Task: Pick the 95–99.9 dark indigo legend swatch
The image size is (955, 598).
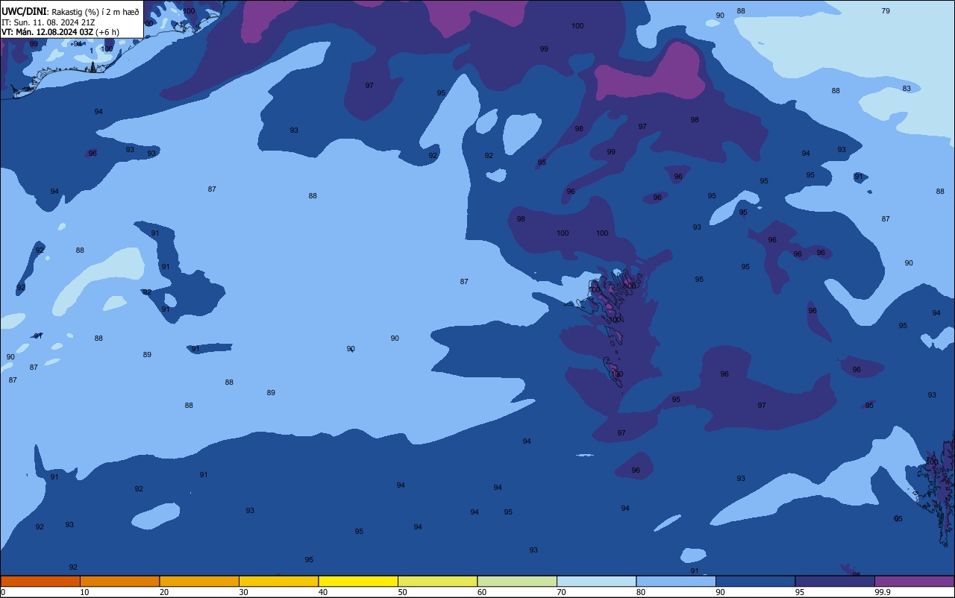Action: click(835, 581)
